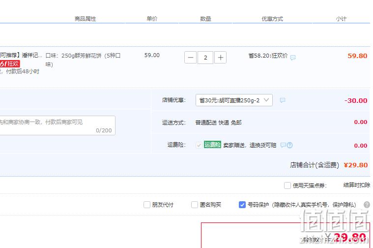Toggle the 运费险 checkbox
373x248 pixels.
pyautogui.click(x=199, y=145)
